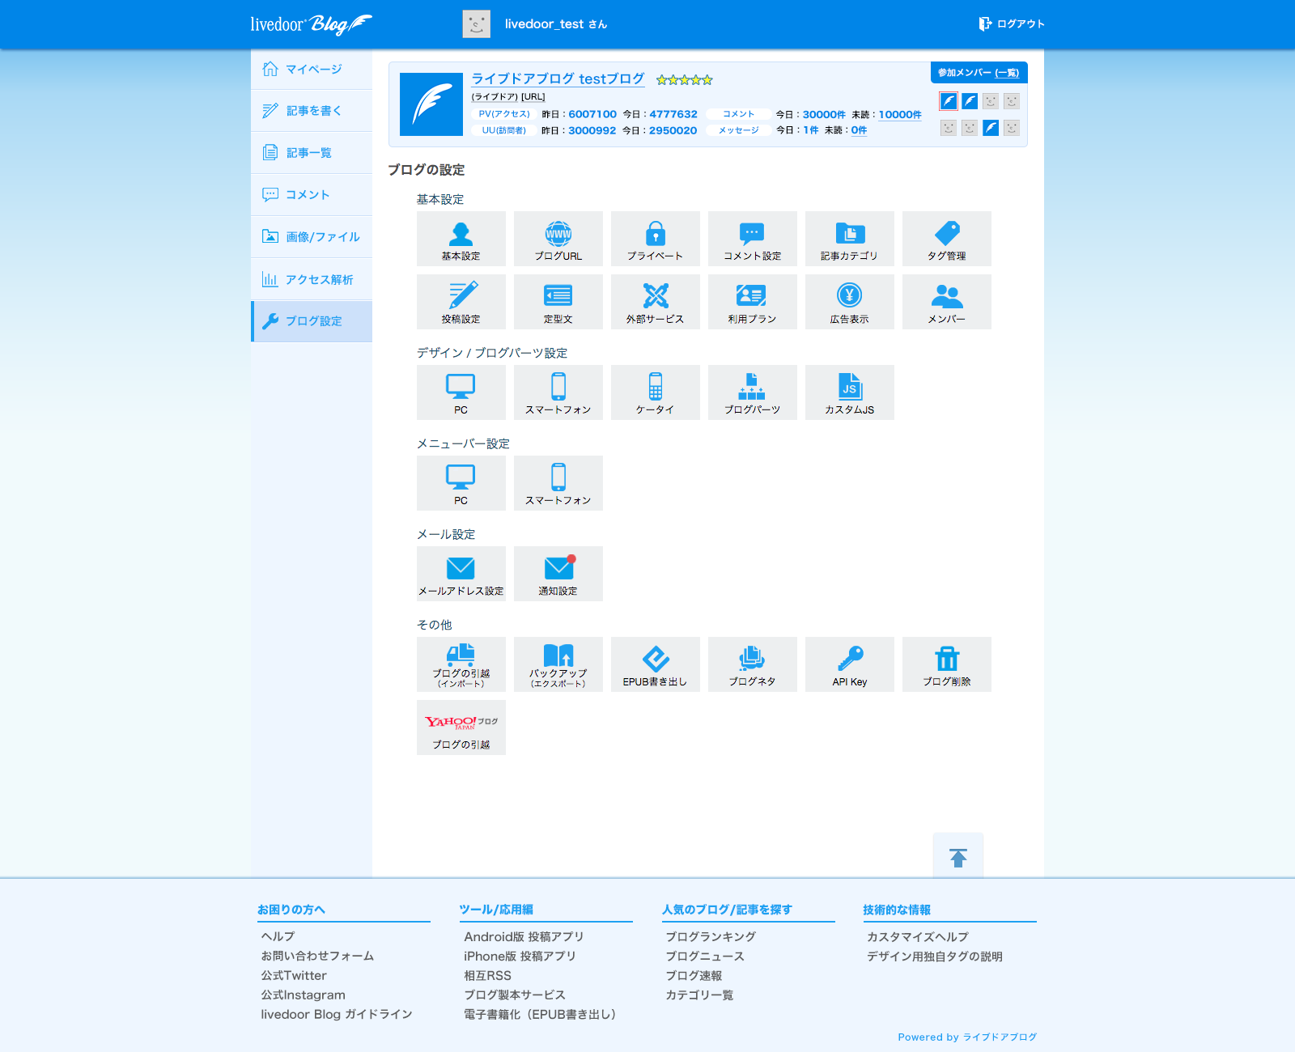Open the メールアドレス設定 tile
Viewport: 1295px width, 1052px height.
point(461,574)
